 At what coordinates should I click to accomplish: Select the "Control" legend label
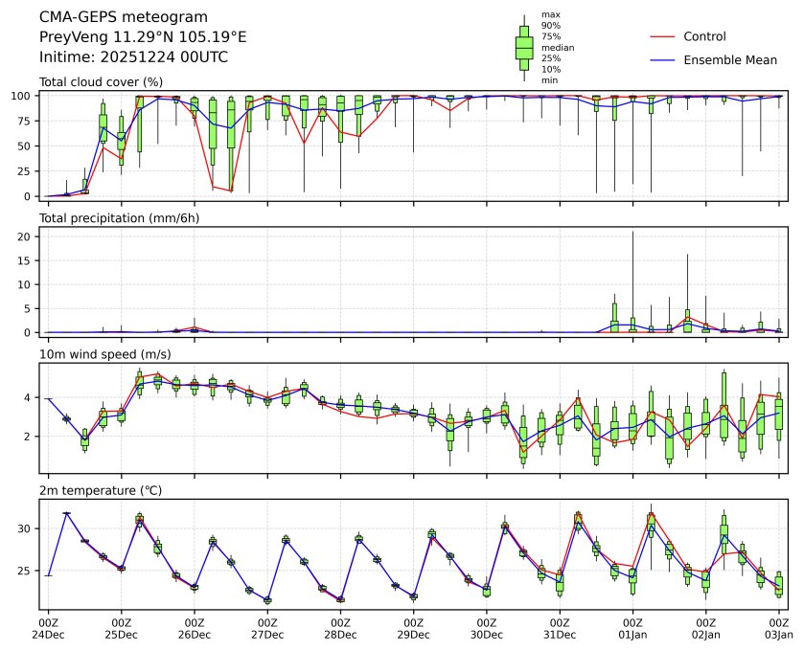704,36
